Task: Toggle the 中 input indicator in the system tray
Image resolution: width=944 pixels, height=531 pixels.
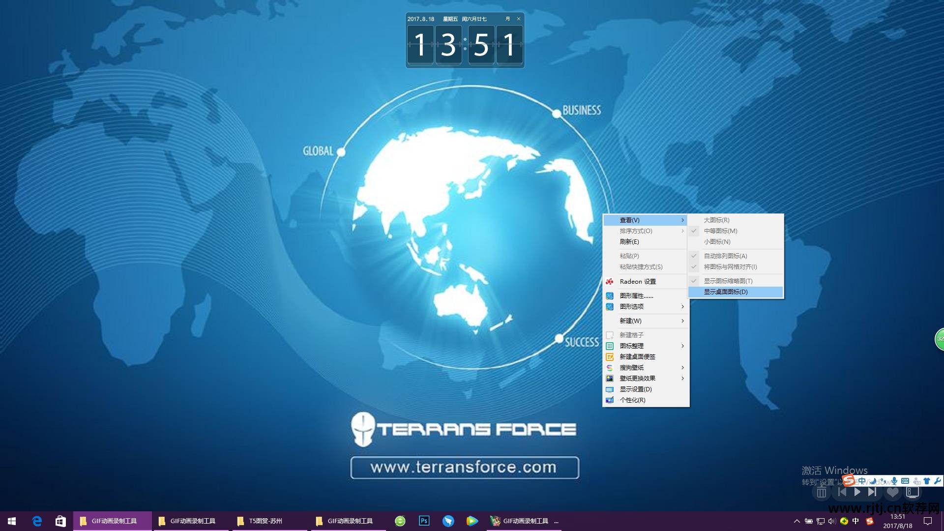Action: [855, 521]
